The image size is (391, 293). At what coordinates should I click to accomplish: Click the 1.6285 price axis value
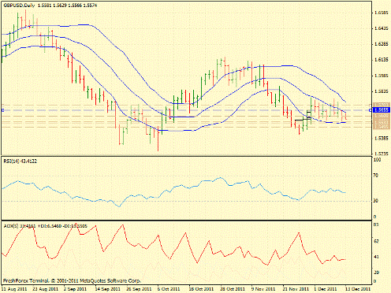coord(382,44)
